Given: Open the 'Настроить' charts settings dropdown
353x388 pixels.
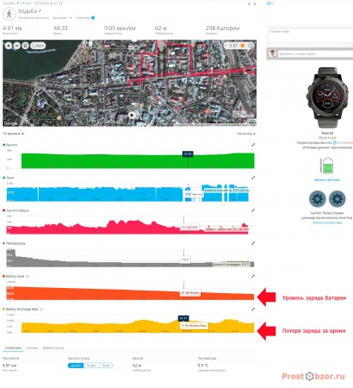Looking at the screenshot, I should [246, 134].
